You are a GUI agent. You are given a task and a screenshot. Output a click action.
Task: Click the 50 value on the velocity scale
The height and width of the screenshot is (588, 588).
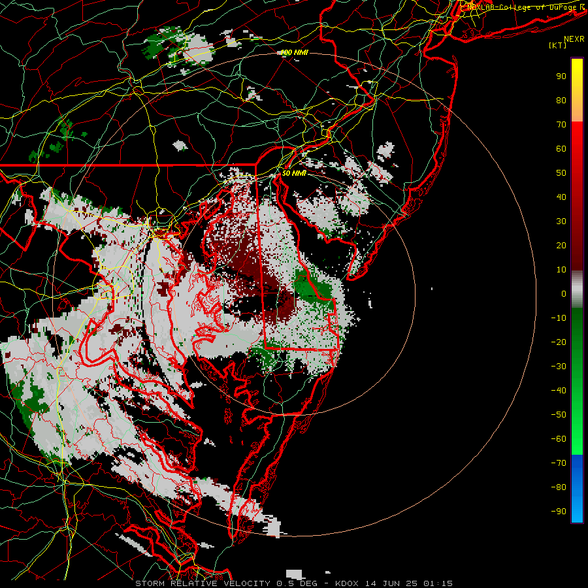click(561, 173)
